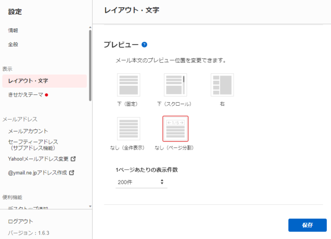Open the 情報 settings section

point(13,31)
